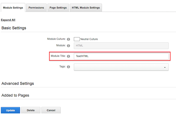Click info icon next to Module label
This screenshot has width=176, height=116.
pyautogui.click(x=68, y=46)
